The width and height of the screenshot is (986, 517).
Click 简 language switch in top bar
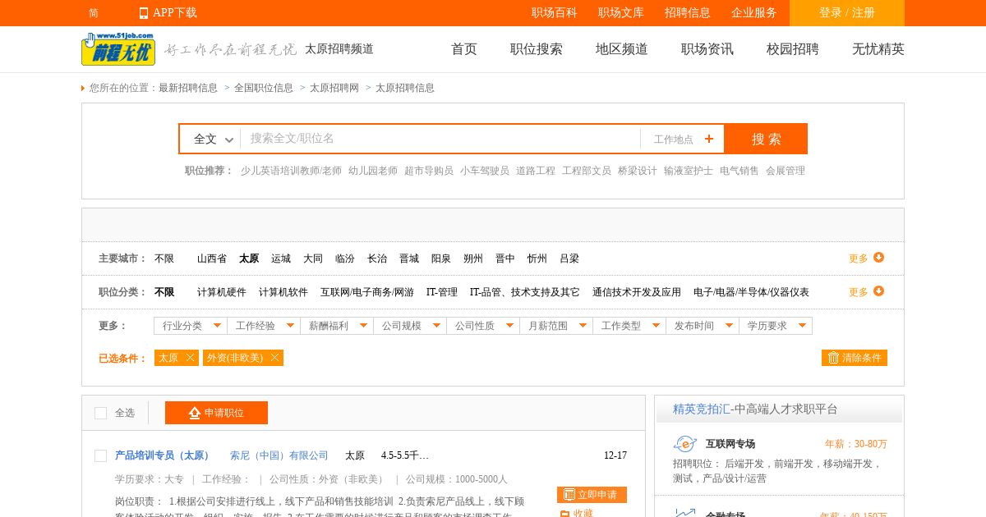point(94,13)
